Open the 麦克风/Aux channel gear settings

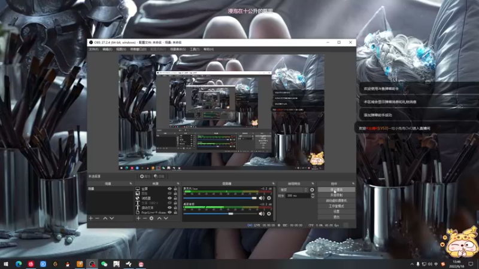(x=269, y=198)
